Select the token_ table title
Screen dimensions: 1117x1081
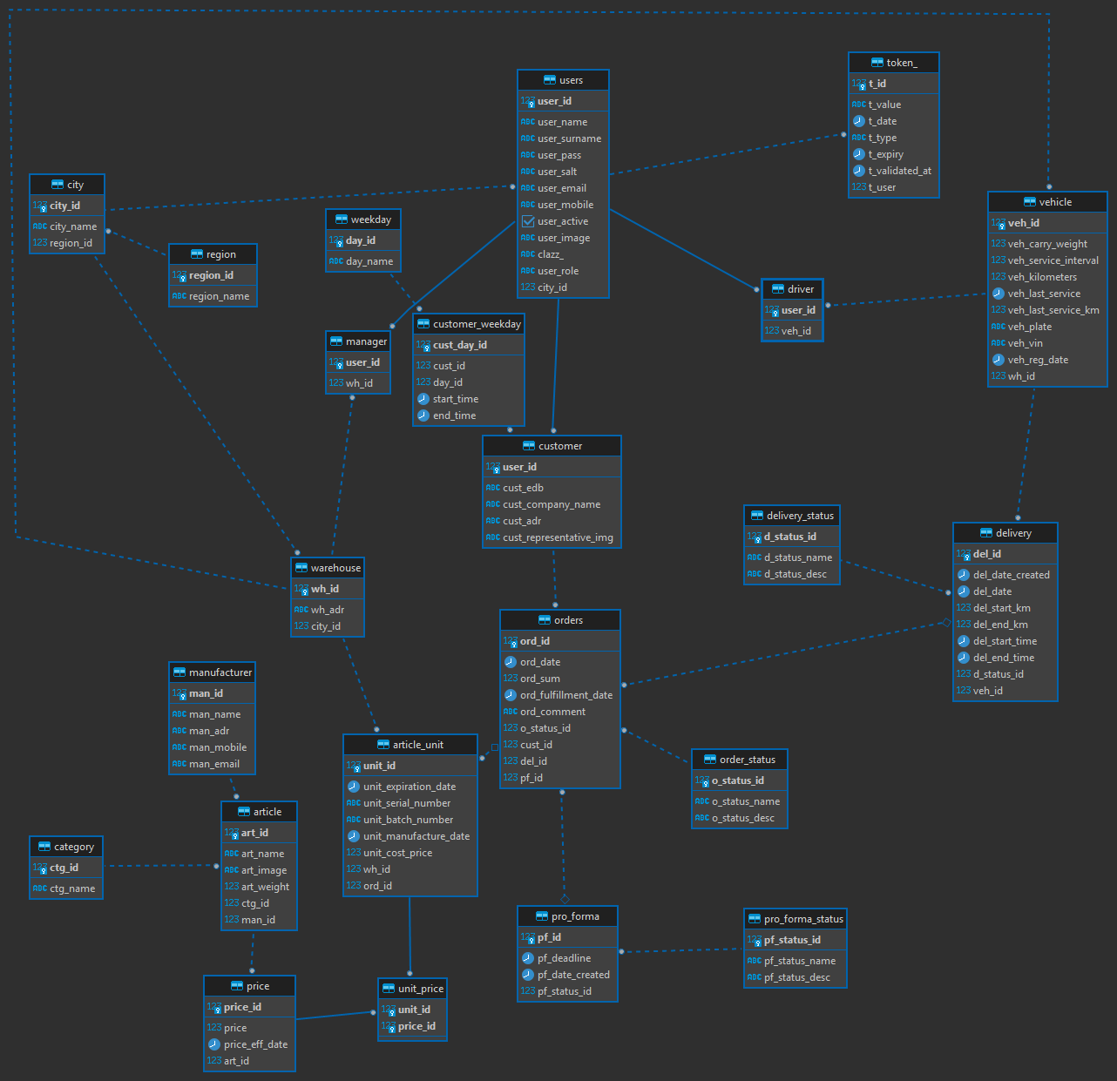(x=894, y=63)
